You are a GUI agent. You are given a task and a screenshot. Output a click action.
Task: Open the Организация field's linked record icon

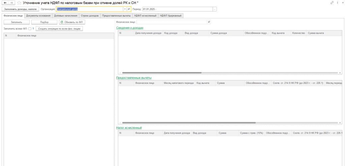(x=129, y=9)
